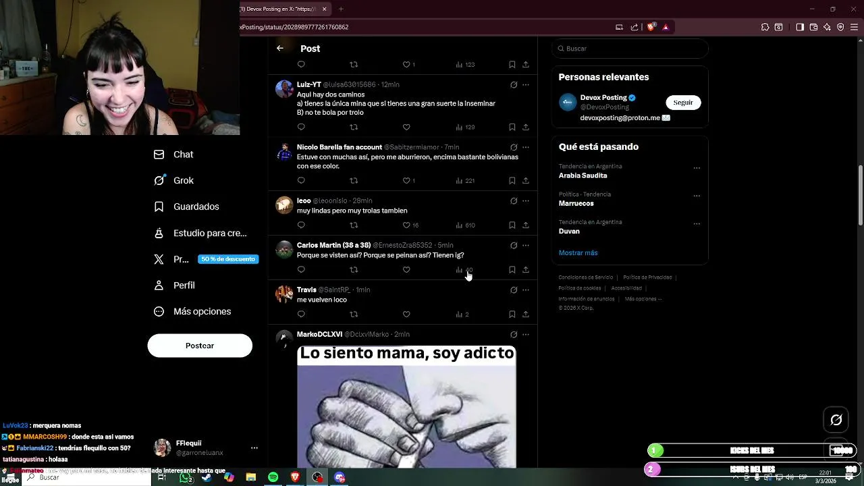Open options for Marruecos trend
864x486 pixels.
pyautogui.click(x=697, y=196)
